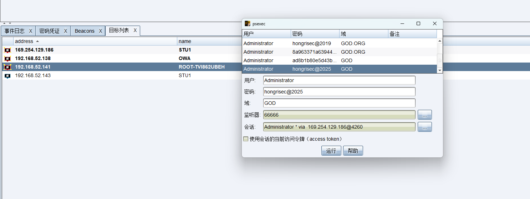Screen dimensions: 530x199
Task: Click host icon for 192.168.52.143
Action: coord(7,76)
